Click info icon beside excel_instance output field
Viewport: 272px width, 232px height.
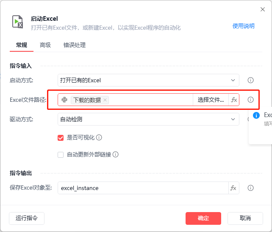[x=250, y=188]
